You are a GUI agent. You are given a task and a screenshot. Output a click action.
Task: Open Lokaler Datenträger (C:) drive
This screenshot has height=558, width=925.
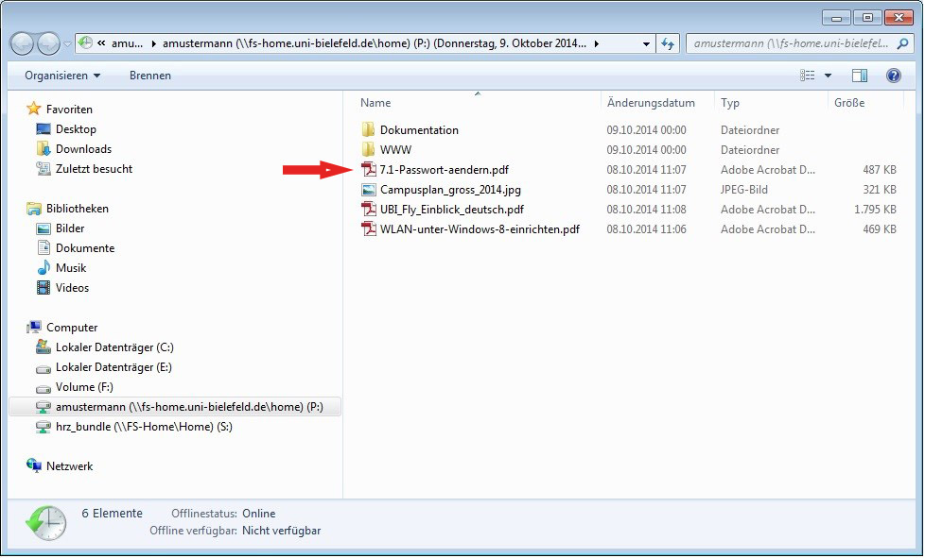point(114,347)
